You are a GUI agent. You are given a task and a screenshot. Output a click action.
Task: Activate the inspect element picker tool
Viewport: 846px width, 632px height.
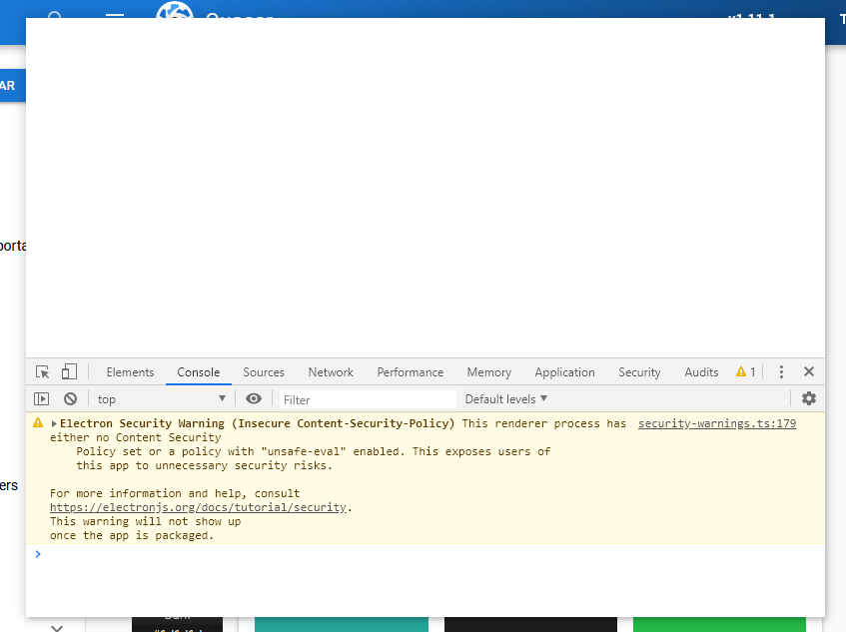pyautogui.click(x=41, y=370)
